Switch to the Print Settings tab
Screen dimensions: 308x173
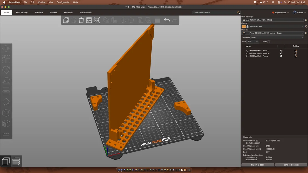(22, 12)
